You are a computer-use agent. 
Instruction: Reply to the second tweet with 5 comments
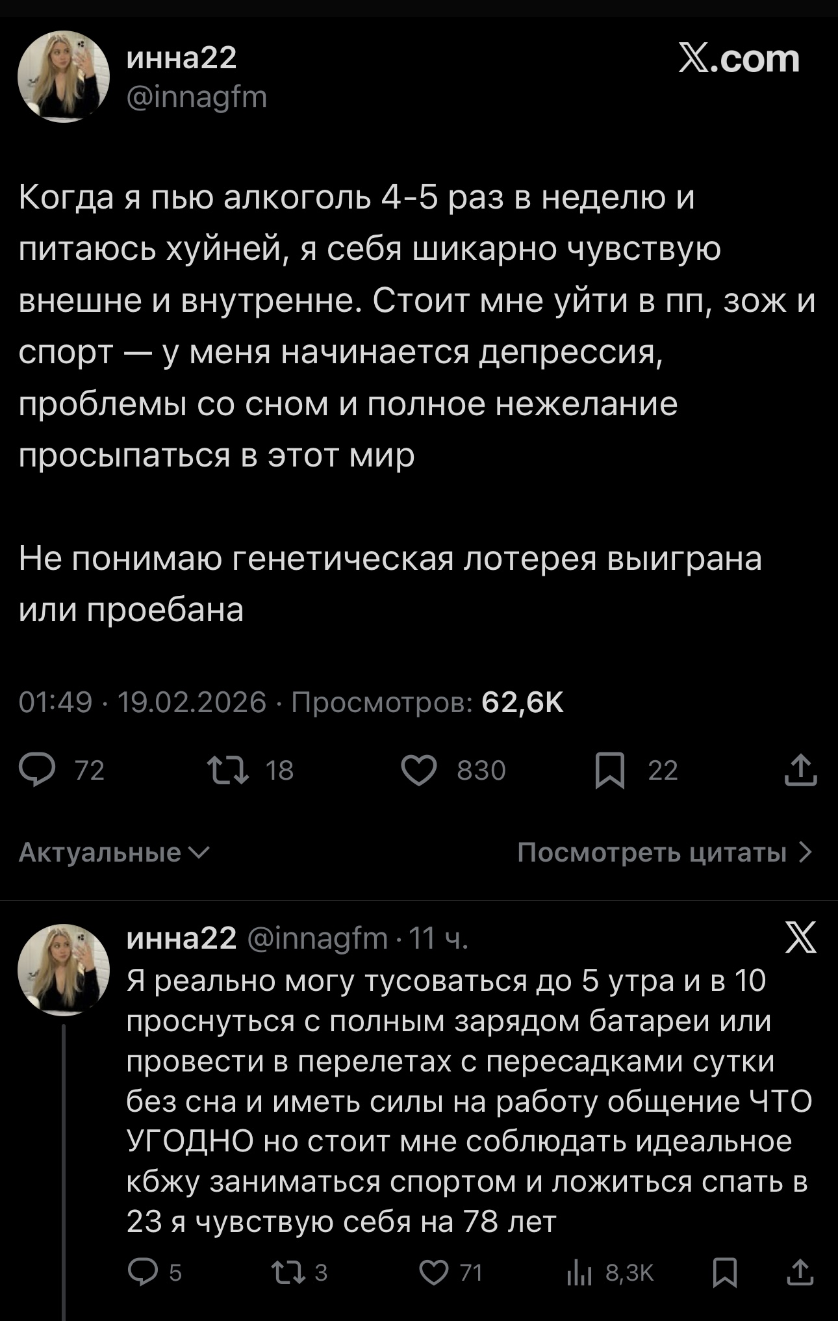tap(143, 1272)
